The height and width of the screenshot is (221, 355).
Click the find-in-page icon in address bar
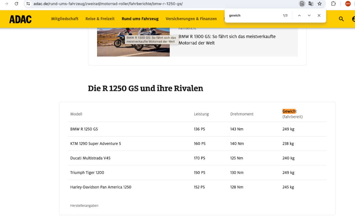click(302, 4)
